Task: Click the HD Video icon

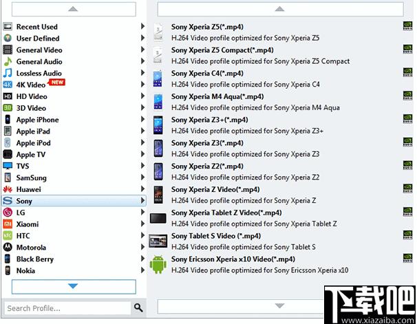Action: (x=8, y=96)
